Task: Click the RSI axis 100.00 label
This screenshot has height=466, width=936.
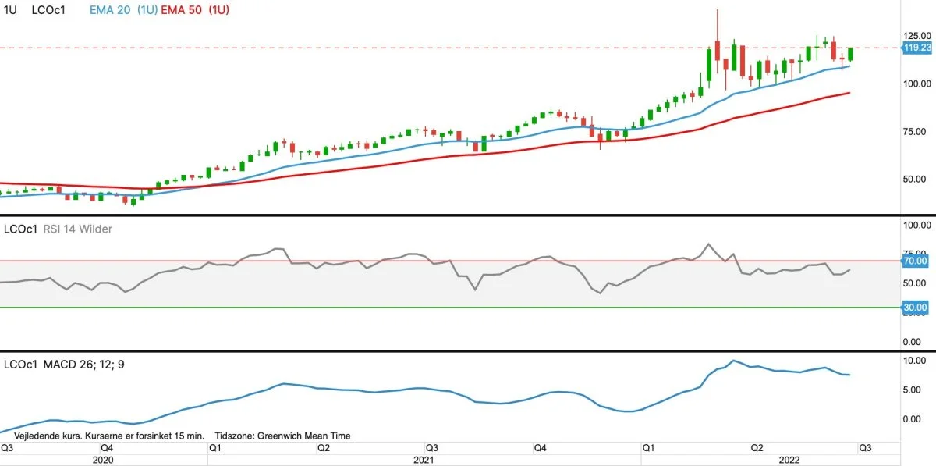Action: click(918, 225)
